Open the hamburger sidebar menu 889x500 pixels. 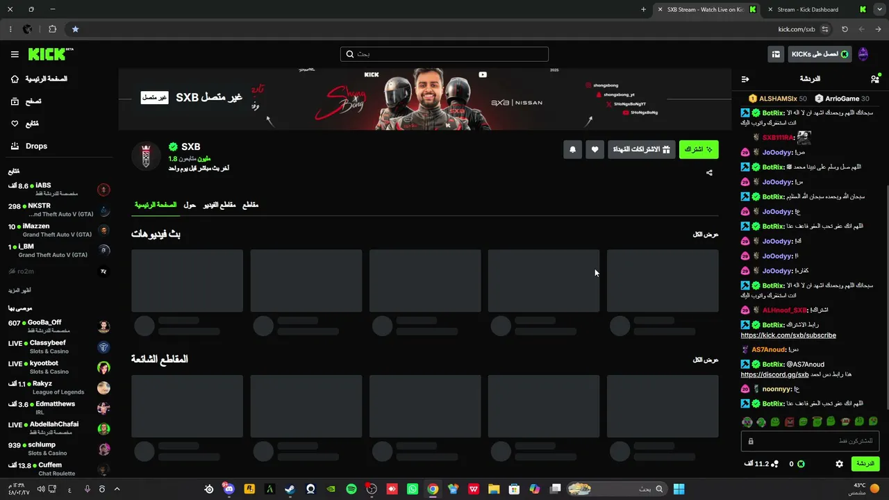pyautogui.click(x=15, y=54)
